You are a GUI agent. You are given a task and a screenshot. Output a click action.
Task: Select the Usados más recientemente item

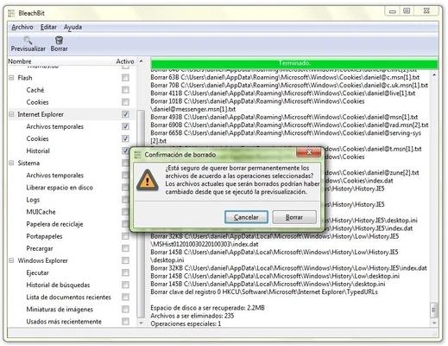pyautogui.click(x=64, y=322)
